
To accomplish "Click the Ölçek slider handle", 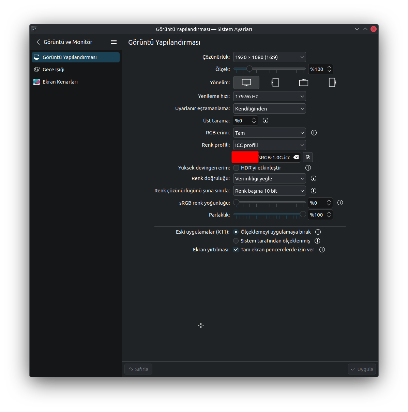I will tap(250, 69).
